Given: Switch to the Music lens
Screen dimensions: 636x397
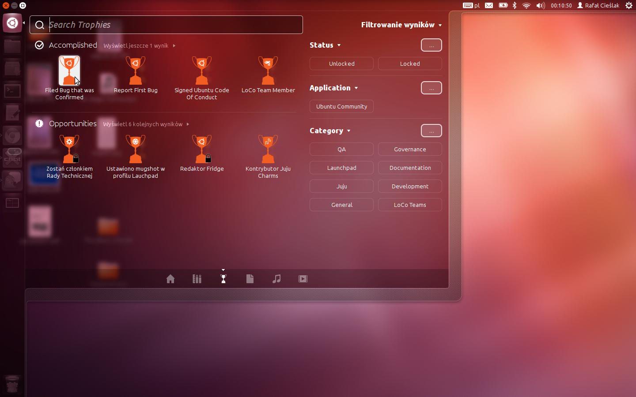Looking at the screenshot, I should coord(276,279).
